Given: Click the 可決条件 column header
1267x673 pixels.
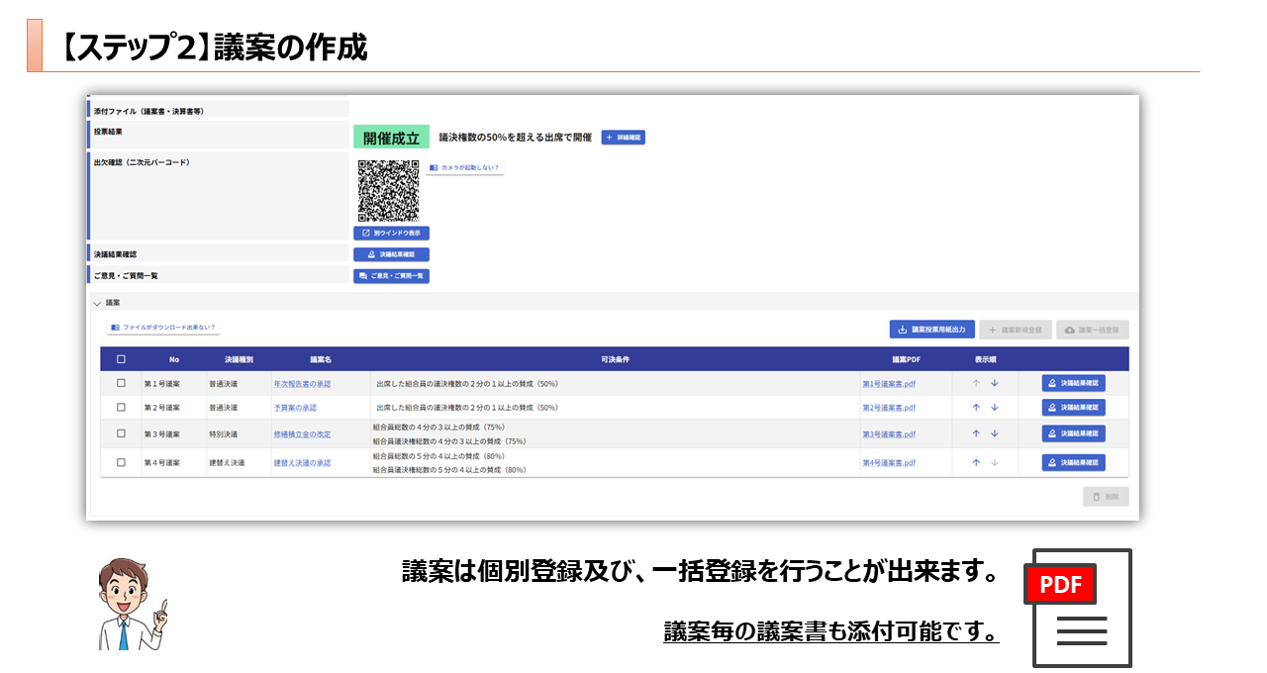Looking at the screenshot, I should click(615, 359).
